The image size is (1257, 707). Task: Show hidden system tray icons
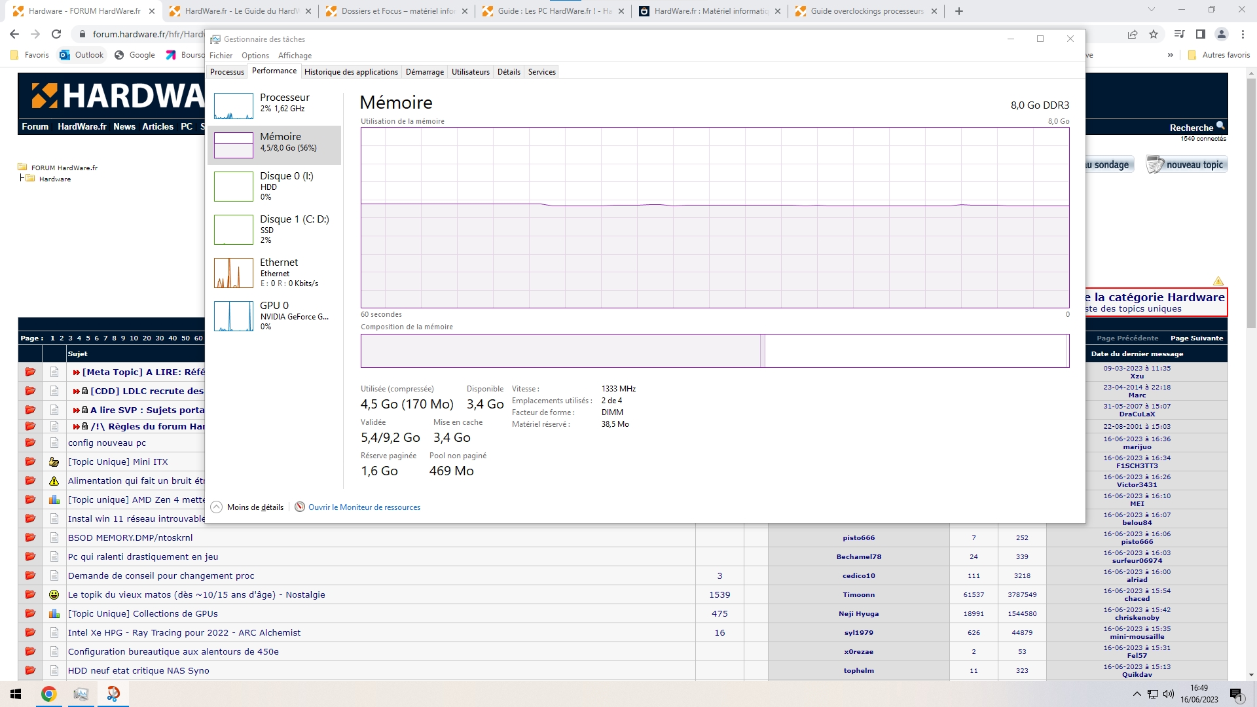tap(1137, 694)
